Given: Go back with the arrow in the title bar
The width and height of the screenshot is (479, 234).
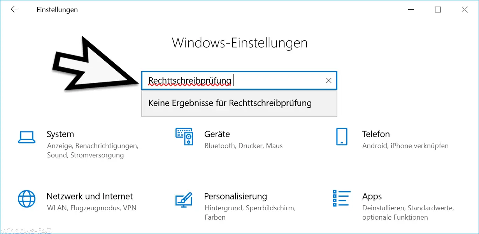Looking at the screenshot, I should [14, 10].
